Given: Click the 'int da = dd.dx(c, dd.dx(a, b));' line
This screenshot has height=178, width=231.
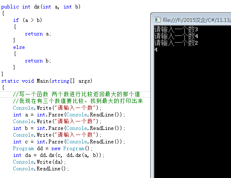Looking at the screenshot, I should click(59, 155).
